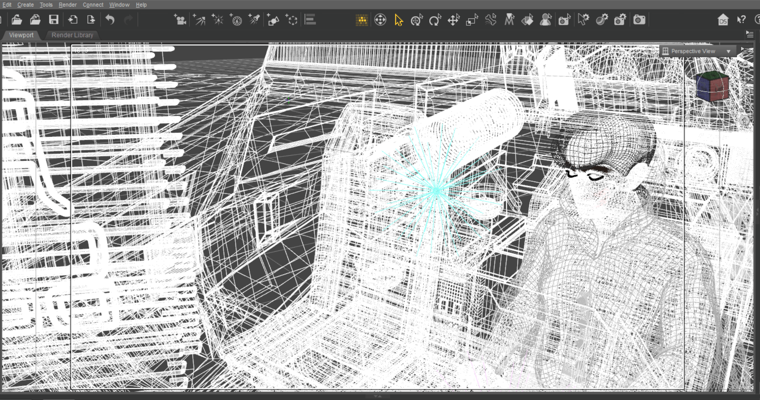Open the Tools menu
Viewport: 760px width, 400px height.
tap(46, 4)
